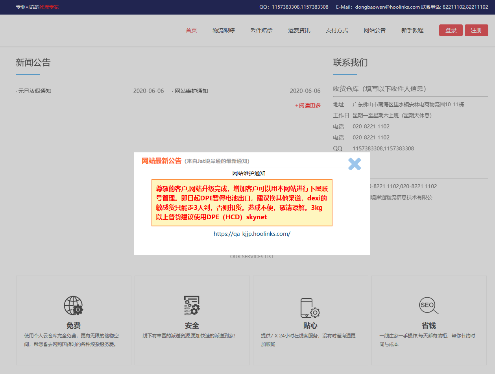Viewport: 495px width, 374px height.
Task: Close the 网站最新公告 popup
Action: 354,164
